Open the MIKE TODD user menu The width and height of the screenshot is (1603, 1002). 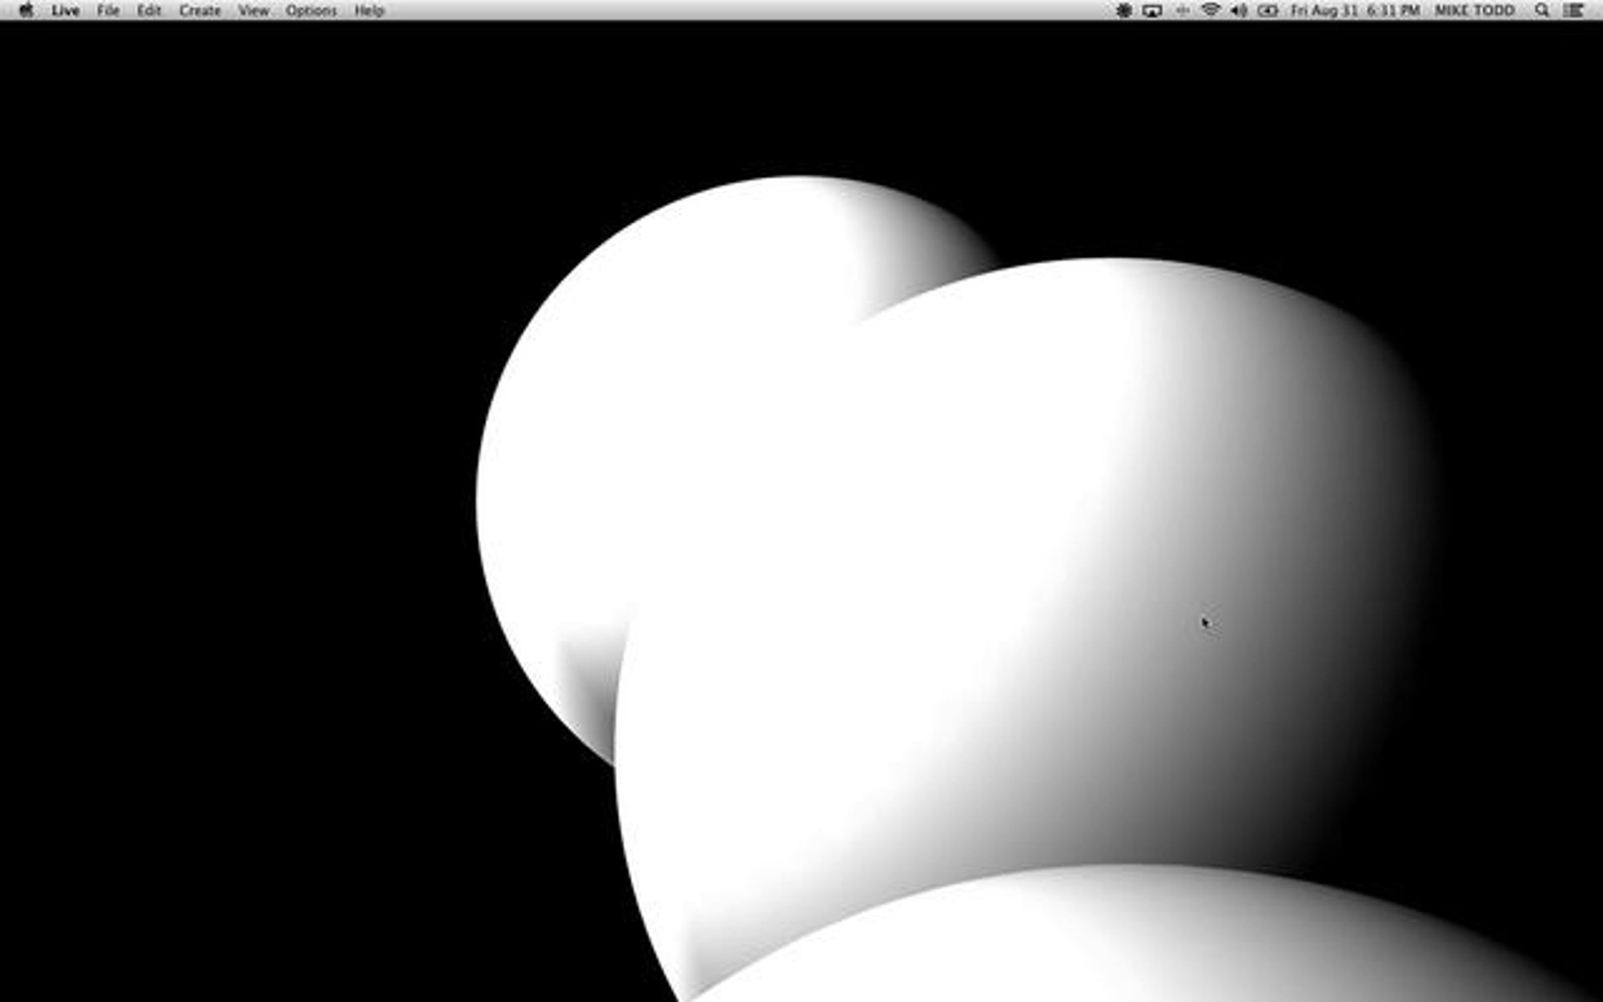1474,11
